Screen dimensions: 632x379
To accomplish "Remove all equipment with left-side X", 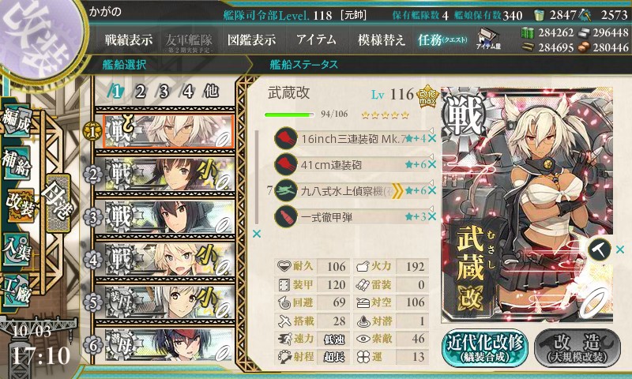I will (x=256, y=234).
